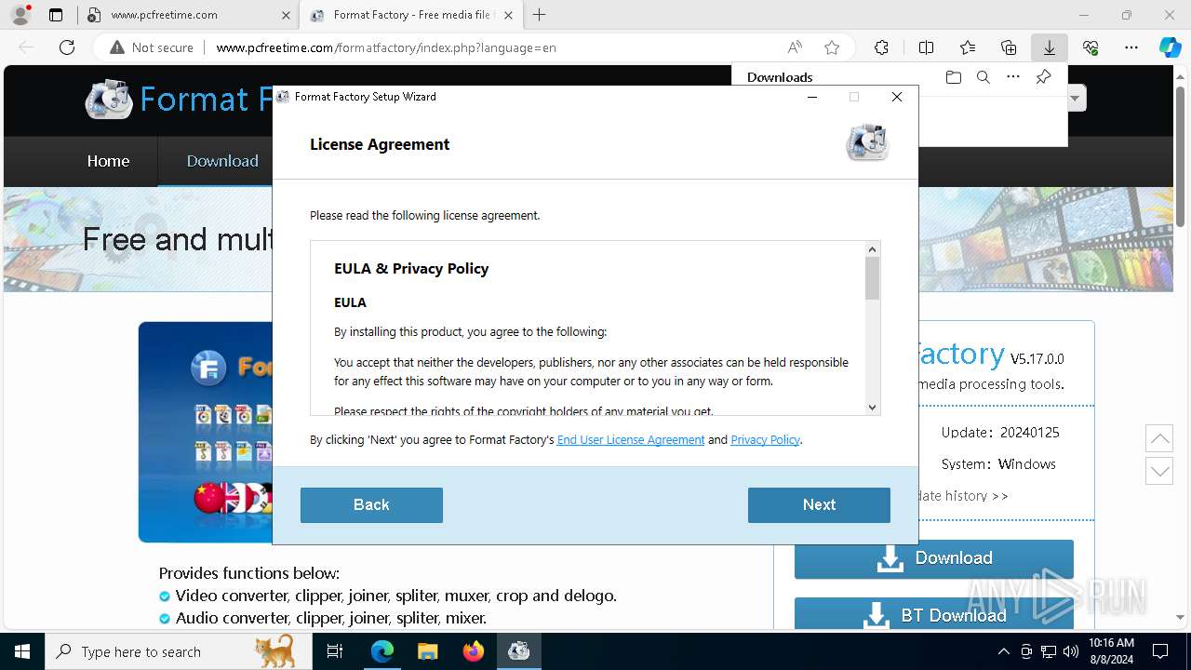Click the browser address bar URL
This screenshot has width=1191, height=670.
[x=386, y=47]
